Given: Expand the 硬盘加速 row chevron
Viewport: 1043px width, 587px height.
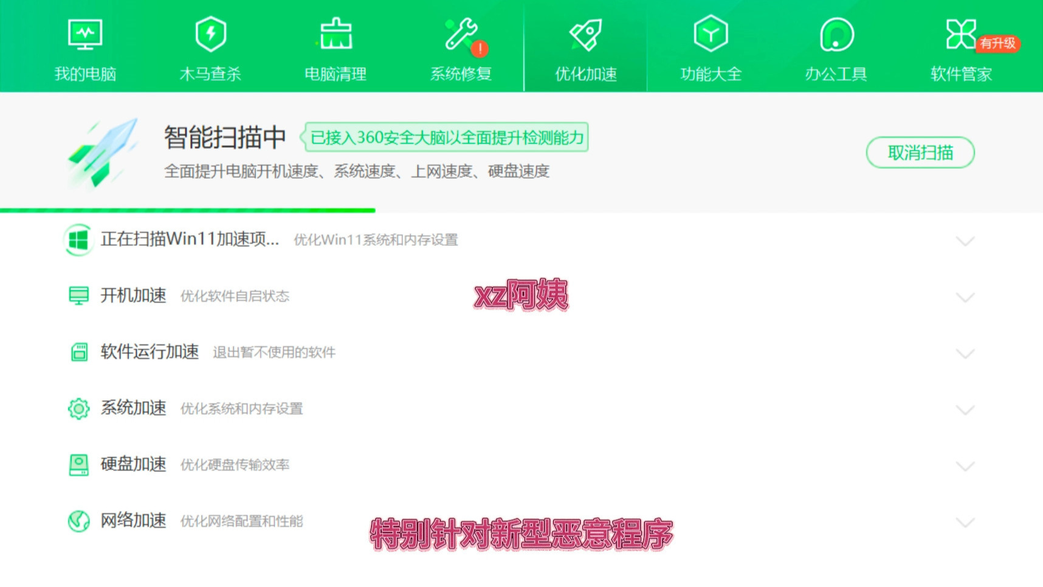Looking at the screenshot, I should [965, 467].
